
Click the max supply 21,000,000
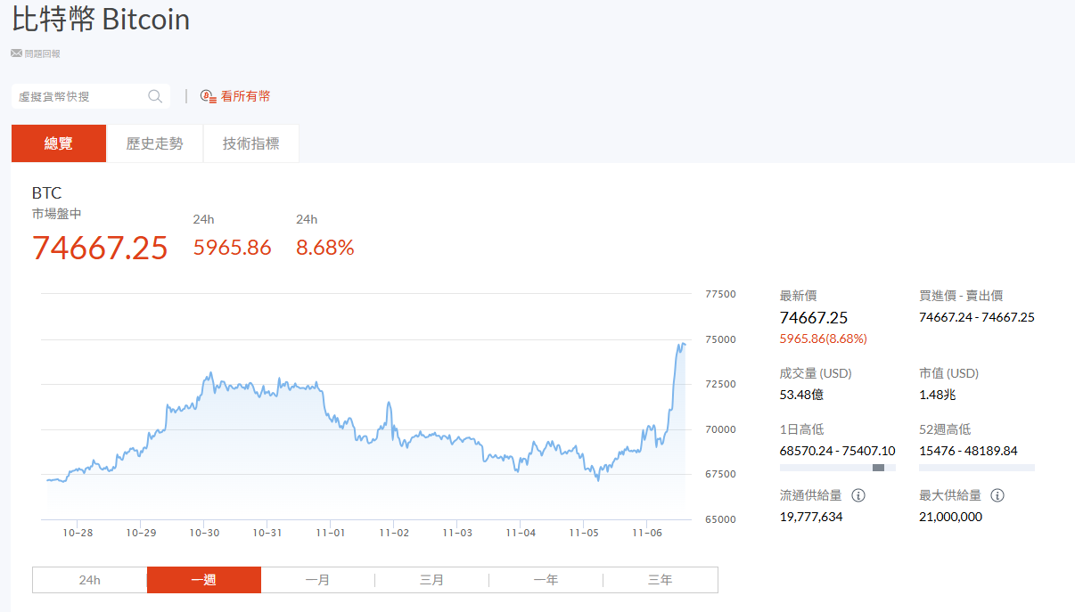[x=951, y=517]
